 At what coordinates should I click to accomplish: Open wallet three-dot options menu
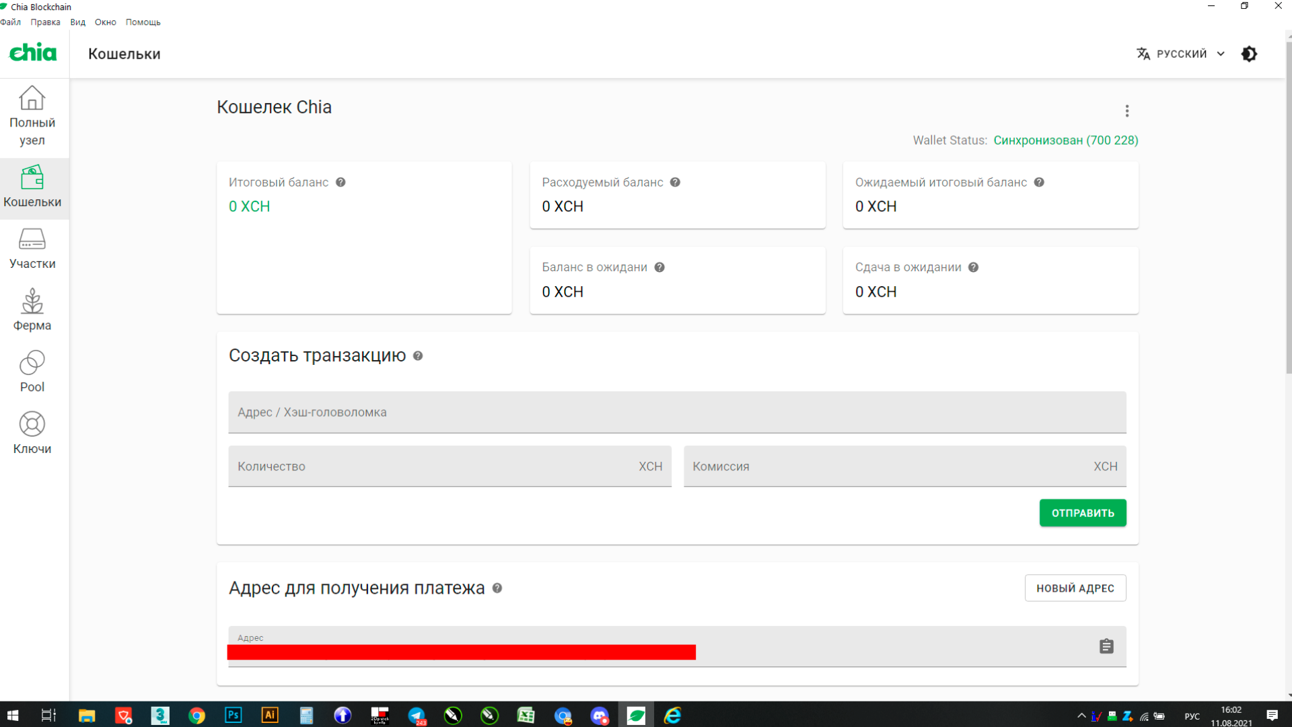[1127, 111]
